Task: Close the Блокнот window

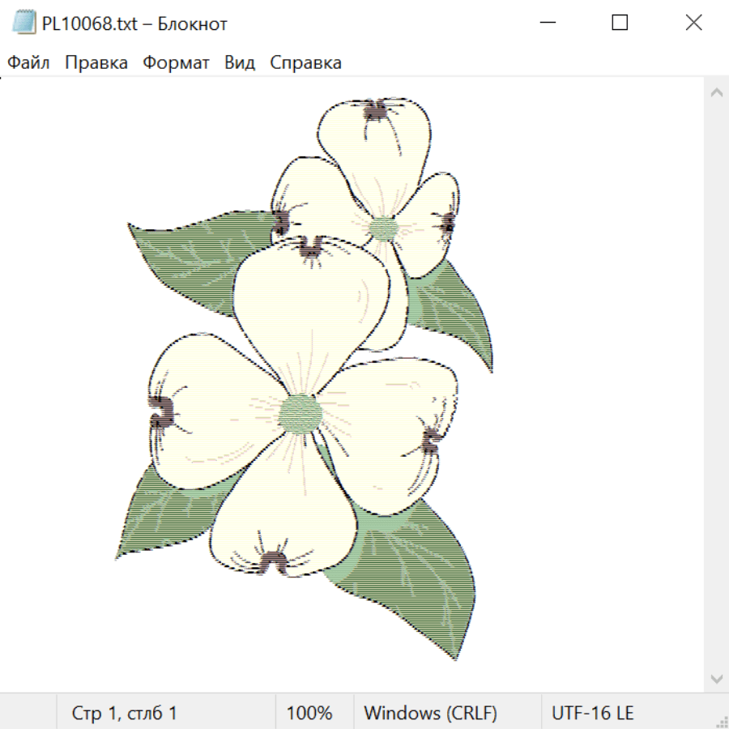Action: 693,23
